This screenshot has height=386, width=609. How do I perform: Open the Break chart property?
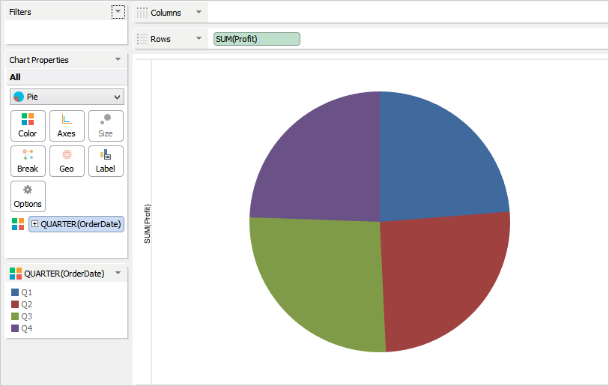[28, 161]
